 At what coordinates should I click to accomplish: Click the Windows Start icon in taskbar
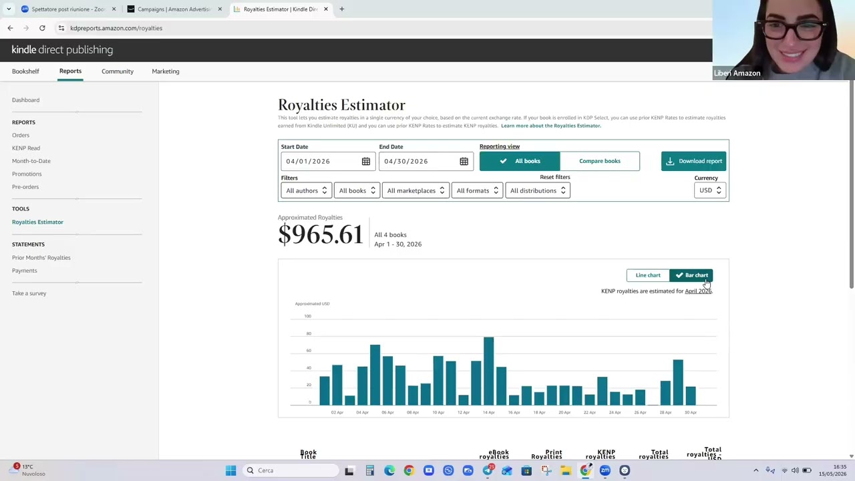pos(230,470)
